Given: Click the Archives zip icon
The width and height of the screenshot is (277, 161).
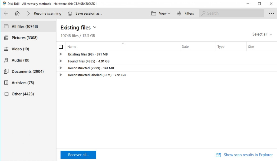Looking at the screenshot, I should pyautogui.click(x=6, y=83).
